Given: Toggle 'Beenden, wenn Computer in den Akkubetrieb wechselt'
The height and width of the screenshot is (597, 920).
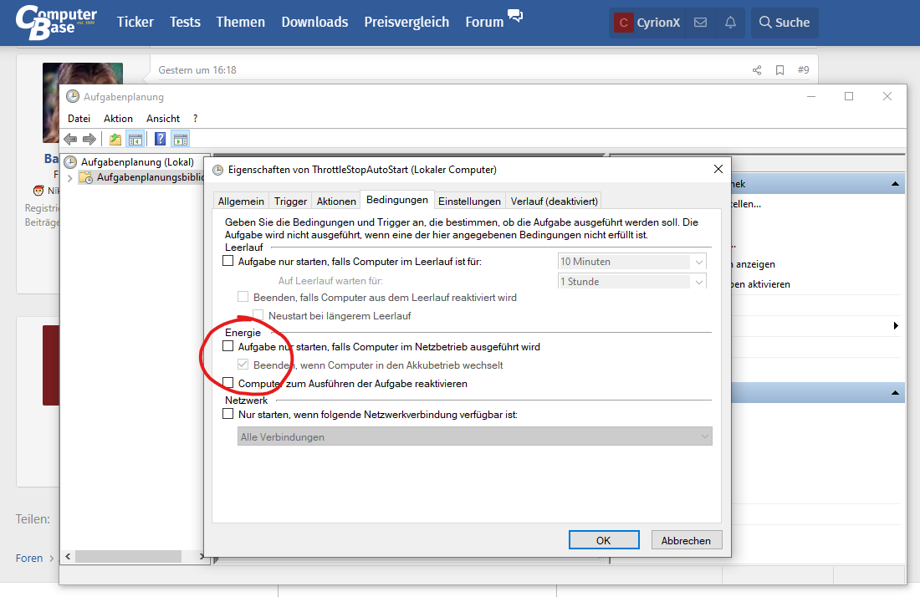Looking at the screenshot, I should (x=243, y=365).
